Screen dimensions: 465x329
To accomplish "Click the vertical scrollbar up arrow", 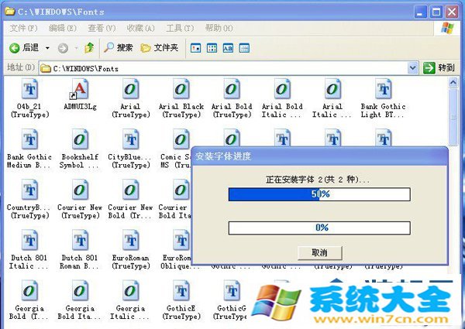I will (453, 82).
